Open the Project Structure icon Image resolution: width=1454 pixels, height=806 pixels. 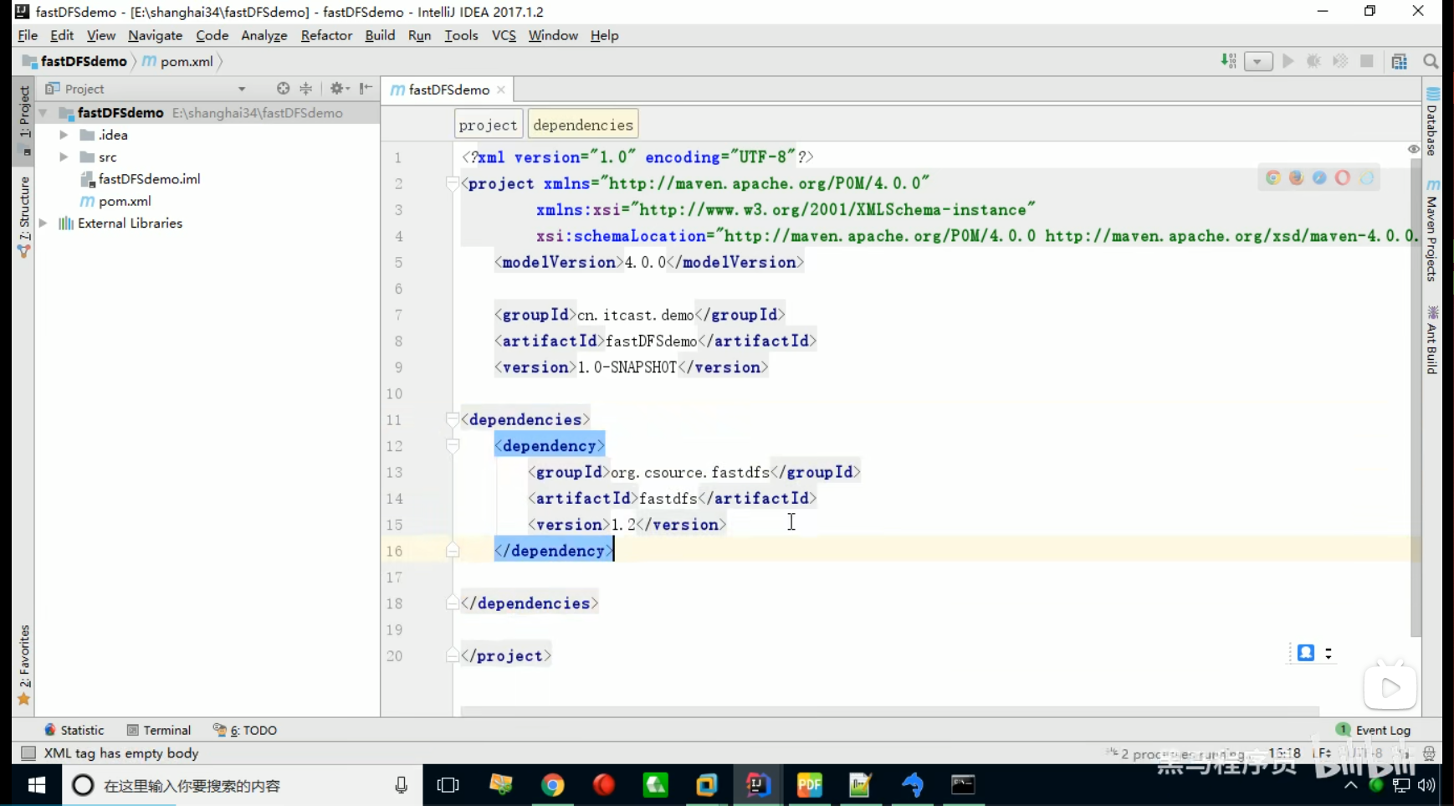(x=1400, y=61)
